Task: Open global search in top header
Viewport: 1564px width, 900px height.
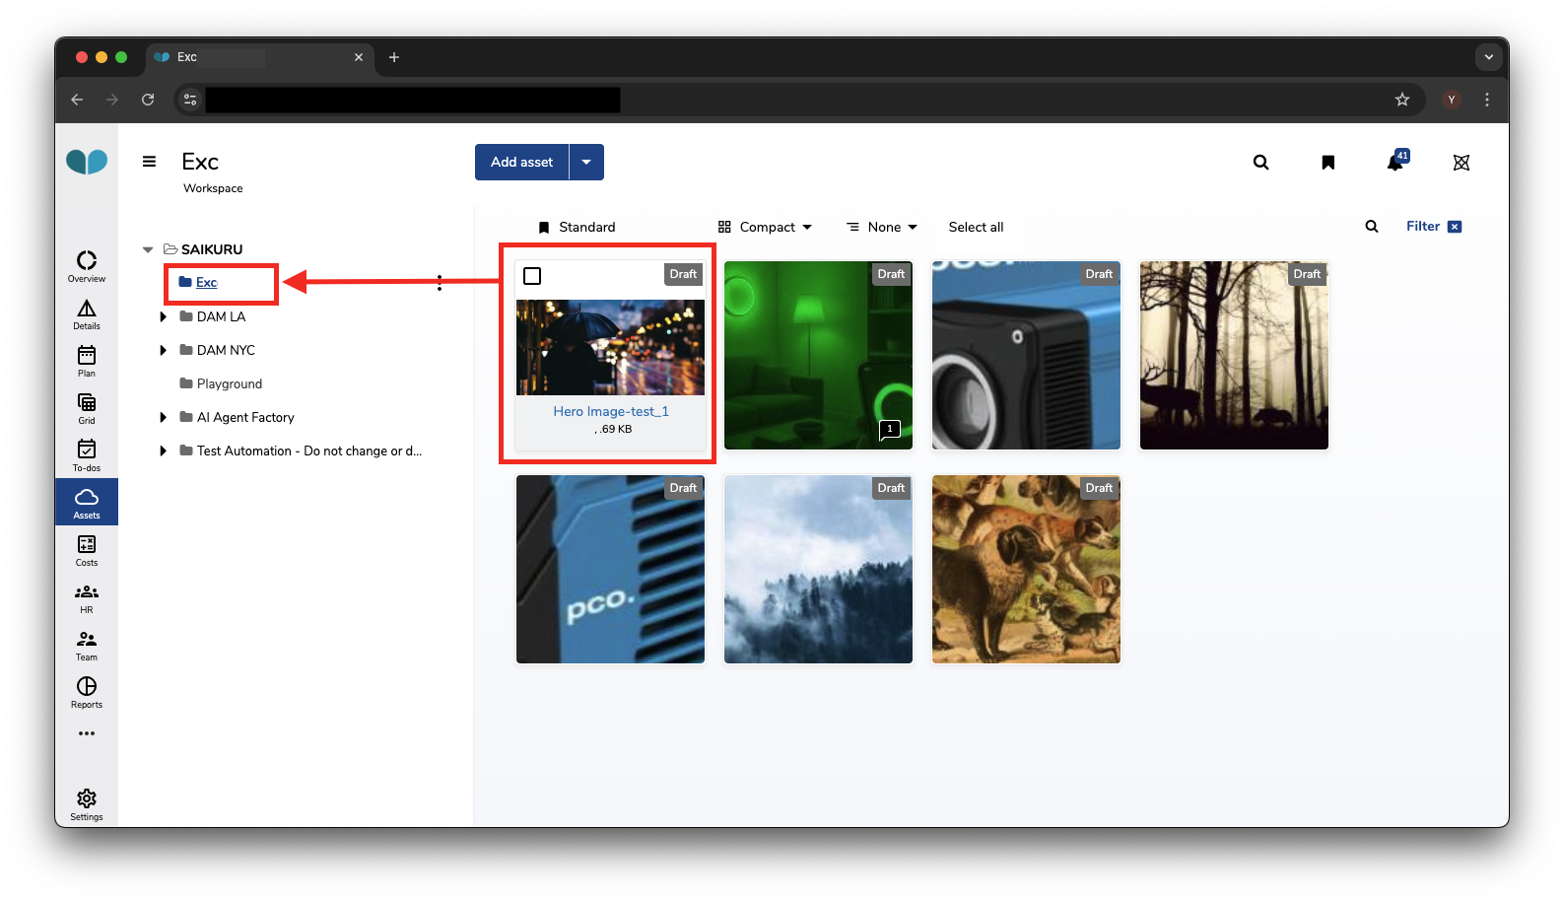Action: click(x=1260, y=163)
